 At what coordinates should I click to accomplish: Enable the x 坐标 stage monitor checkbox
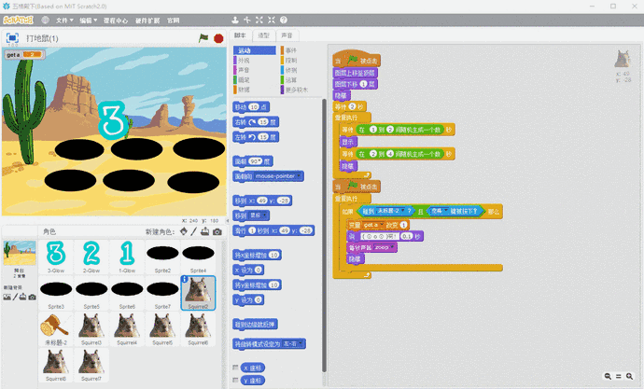235,368
